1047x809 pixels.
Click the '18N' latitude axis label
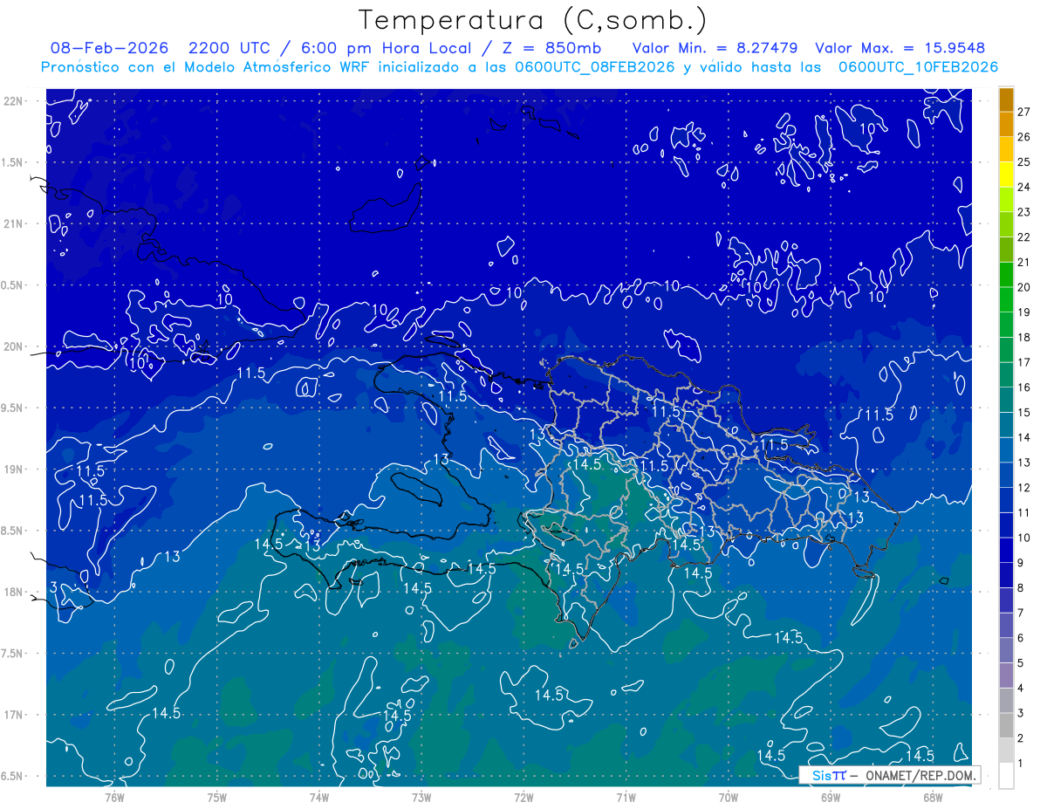[13, 593]
